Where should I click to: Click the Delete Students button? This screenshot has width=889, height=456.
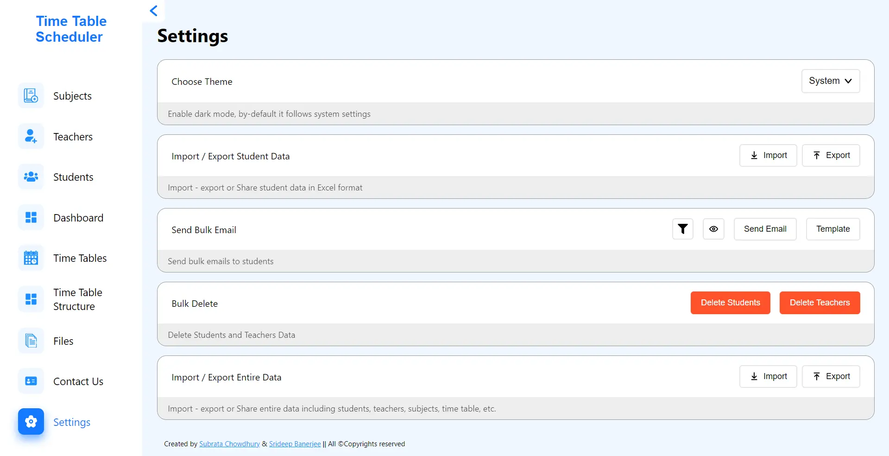click(x=731, y=303)
